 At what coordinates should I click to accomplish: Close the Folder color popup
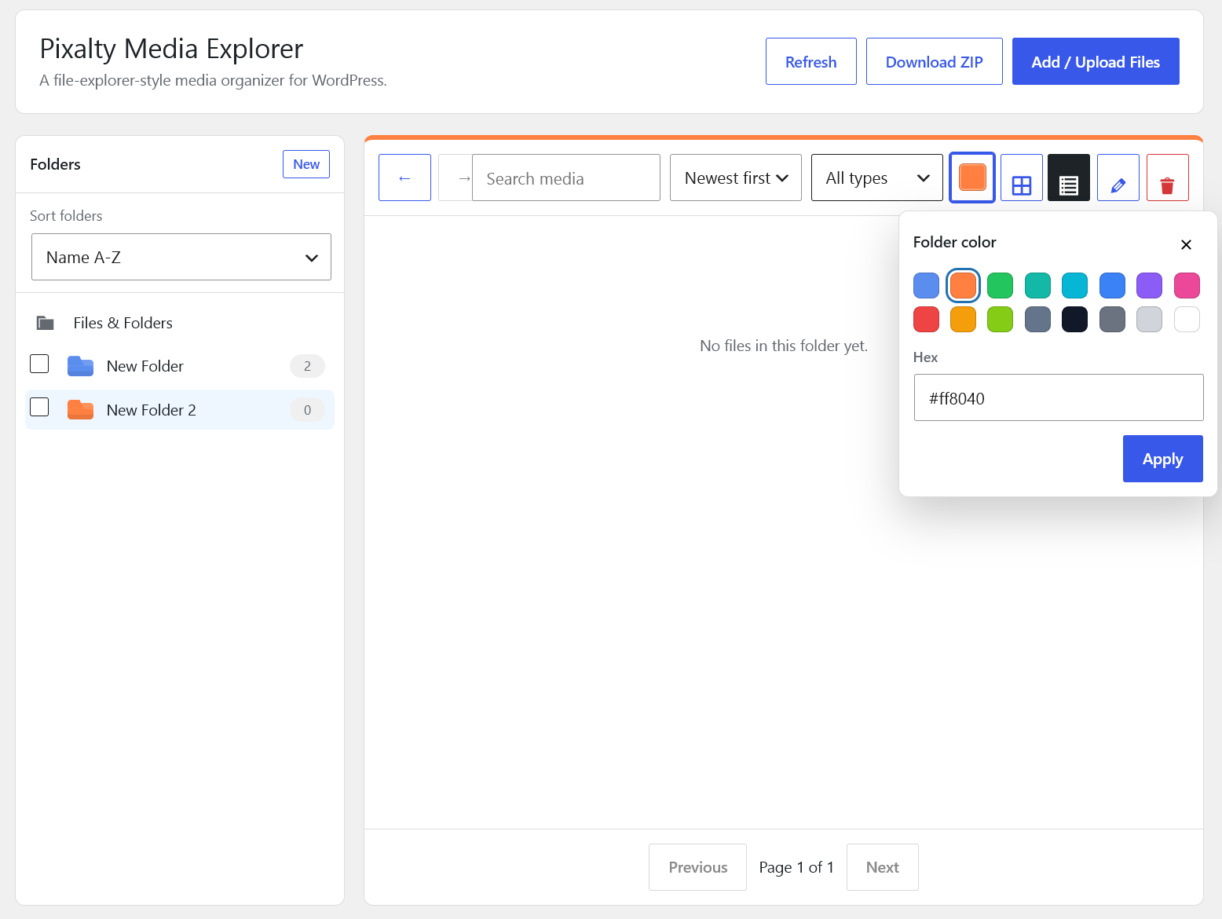[1186, 244]
